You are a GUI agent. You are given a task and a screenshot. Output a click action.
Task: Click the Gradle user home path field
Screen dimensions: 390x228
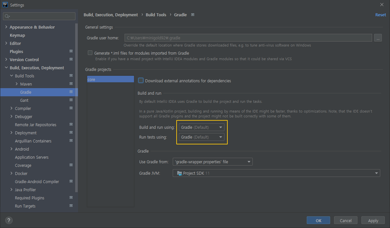248,38
